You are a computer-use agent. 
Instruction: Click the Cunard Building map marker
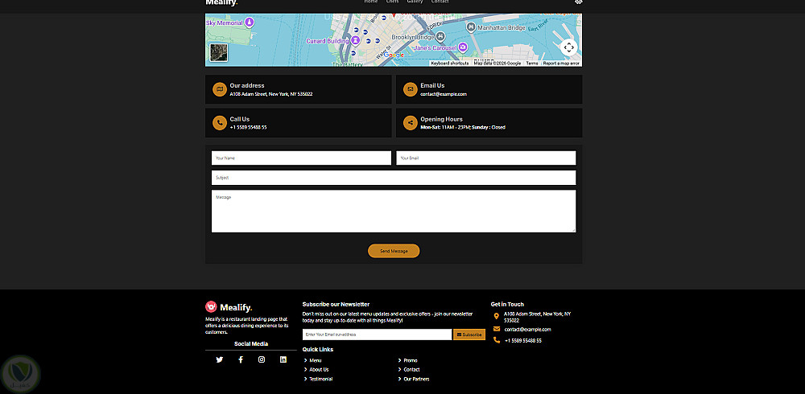(355, 40)
